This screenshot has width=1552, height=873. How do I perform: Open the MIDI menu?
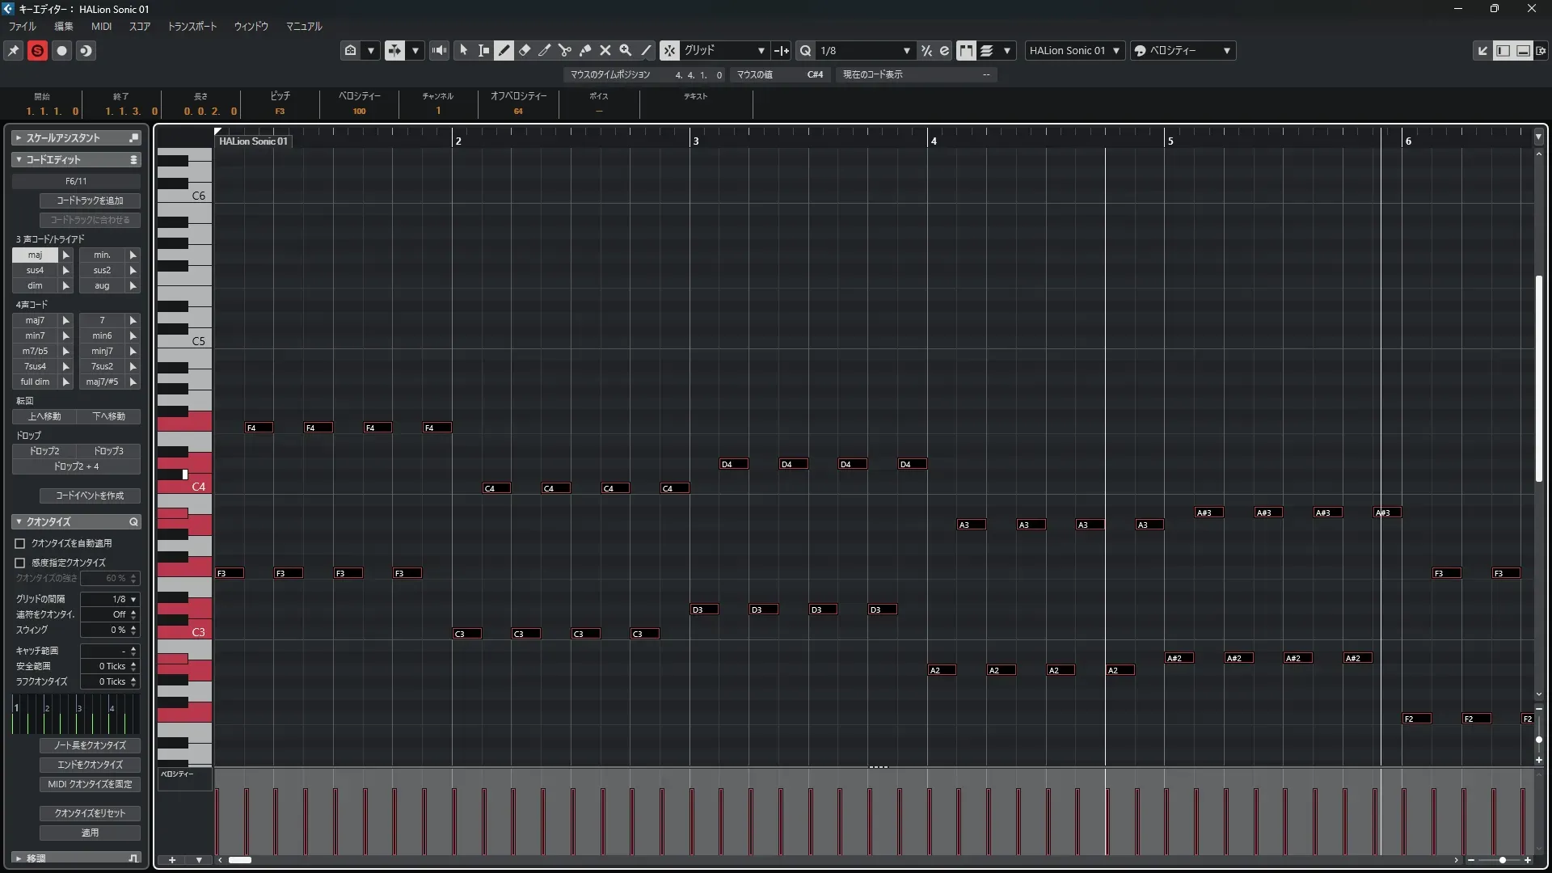(x=101, y=26)
